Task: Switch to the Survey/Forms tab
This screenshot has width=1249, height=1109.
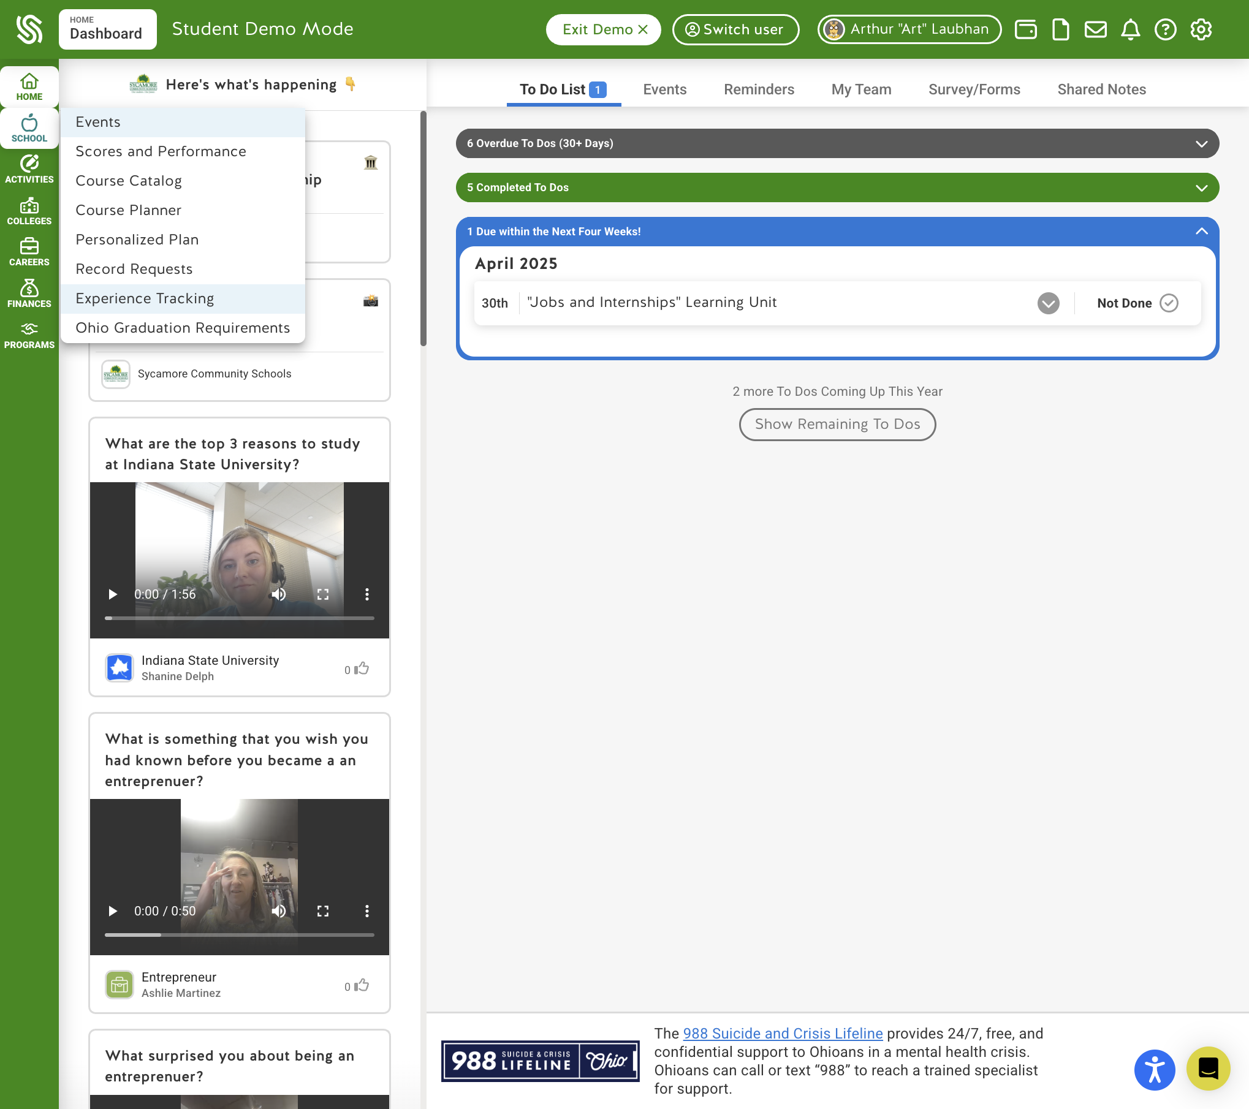Action: (974, 89)
